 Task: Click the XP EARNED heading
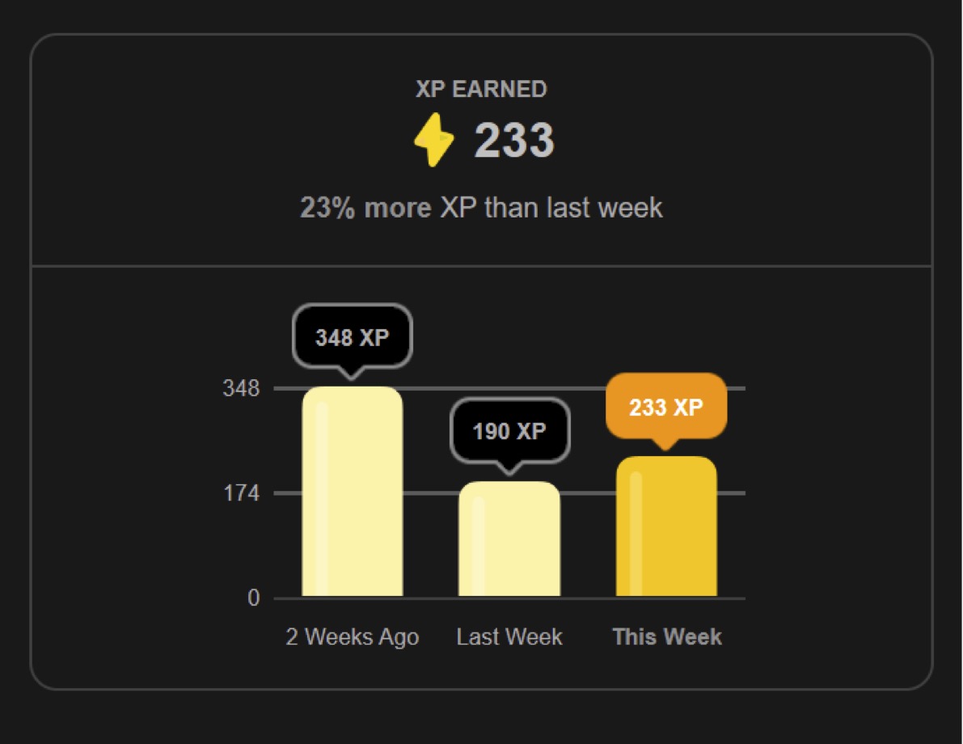pos(481,89)
